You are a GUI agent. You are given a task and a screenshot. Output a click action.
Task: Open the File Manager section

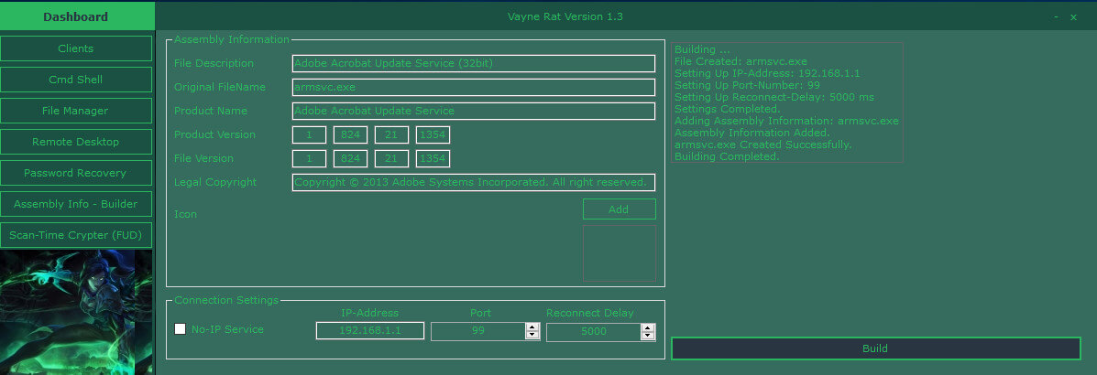76,111
